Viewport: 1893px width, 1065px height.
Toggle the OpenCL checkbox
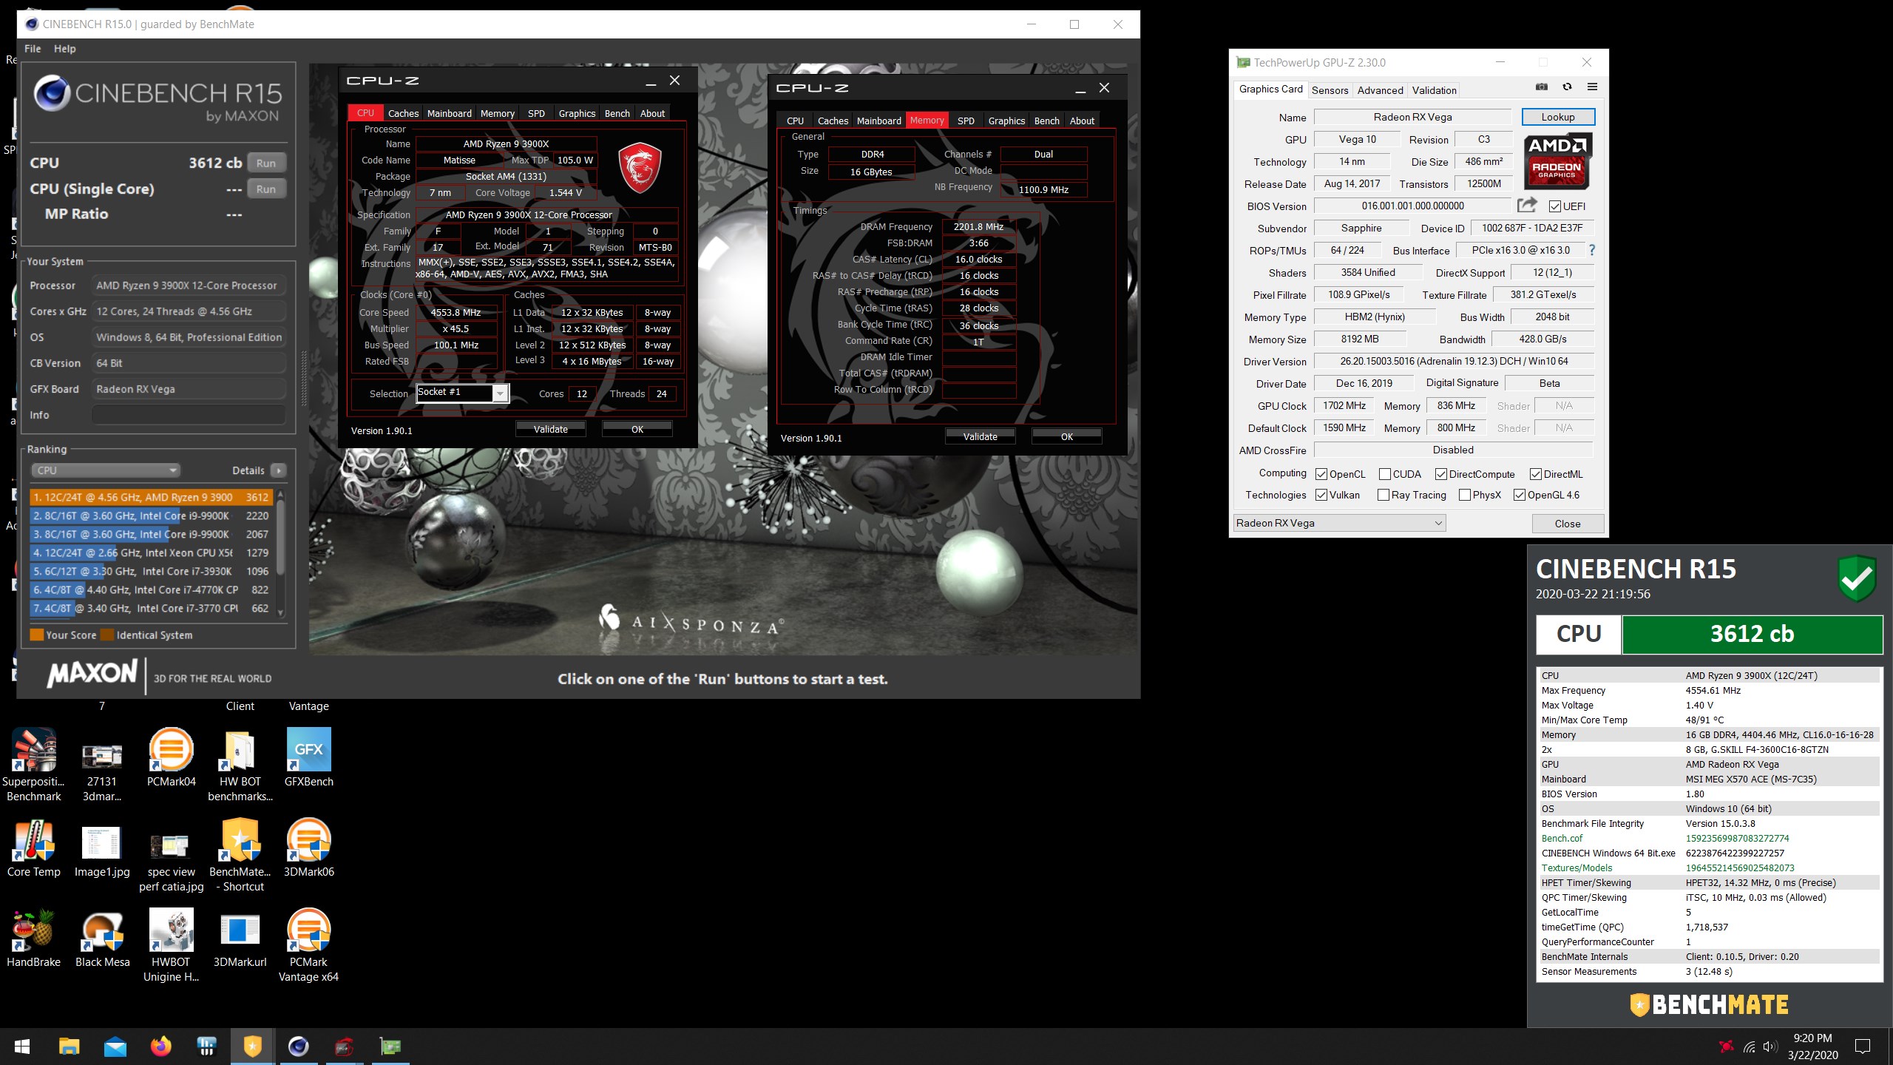[1321, 474]
